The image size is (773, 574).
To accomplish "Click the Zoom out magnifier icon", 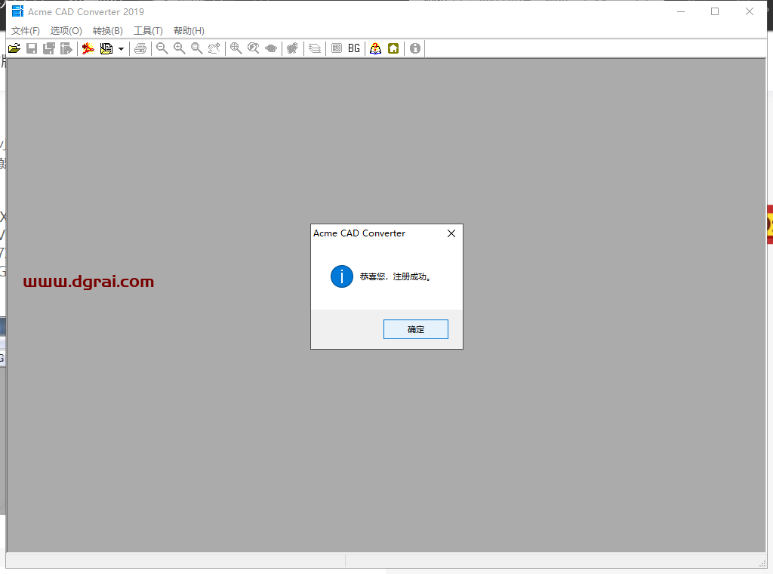I will (x=162, y=48).
